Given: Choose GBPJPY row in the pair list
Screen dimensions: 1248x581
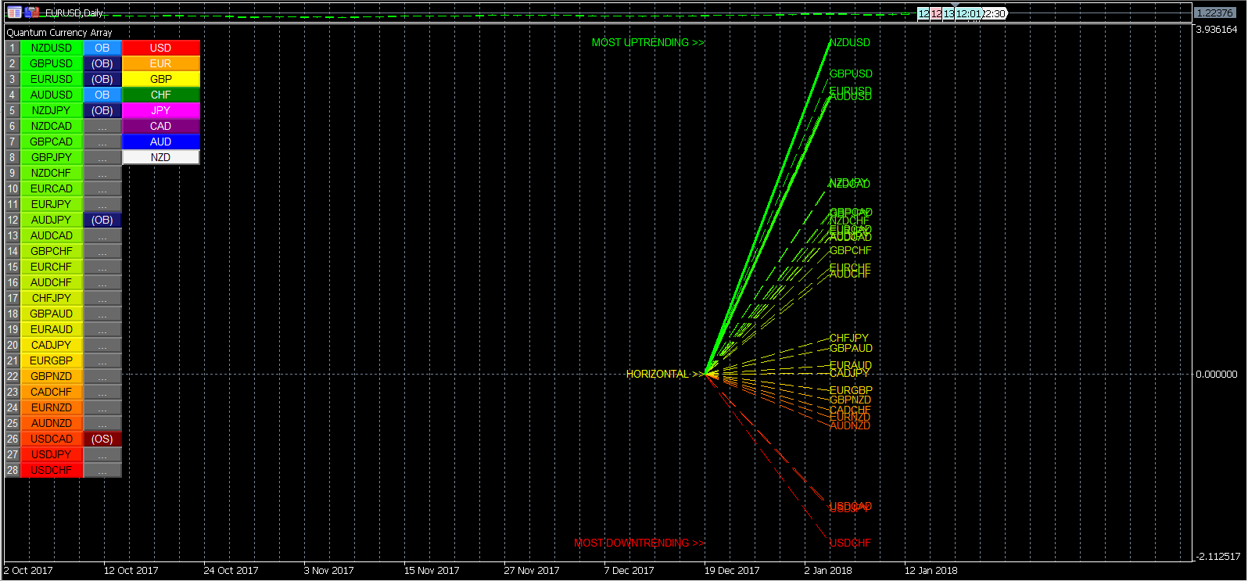Looking at the screenshot, I should [52, 157].
